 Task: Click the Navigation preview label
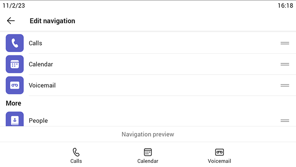pyautogui.click(x=148, y=134)
